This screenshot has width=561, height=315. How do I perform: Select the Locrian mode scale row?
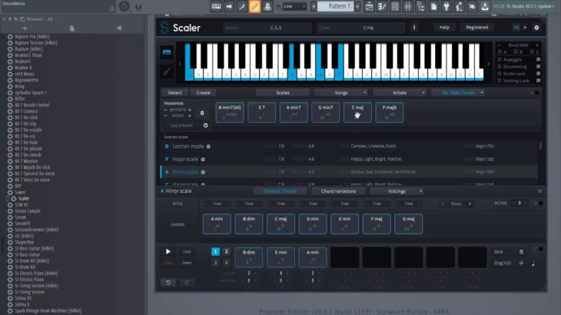[x=349, y=146]
